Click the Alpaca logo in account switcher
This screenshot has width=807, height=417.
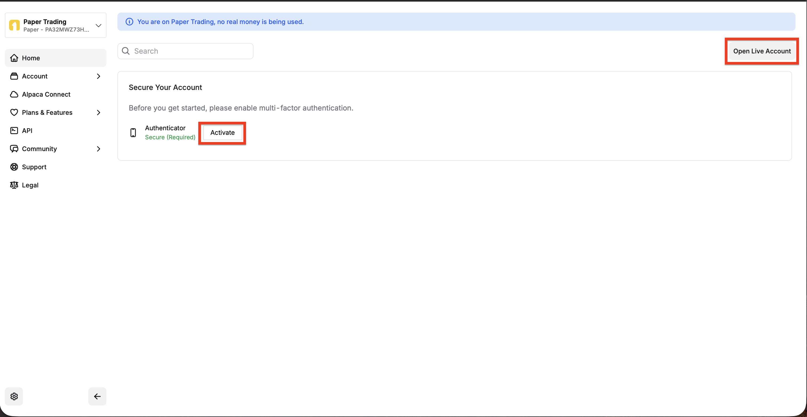tap(14, 25)
